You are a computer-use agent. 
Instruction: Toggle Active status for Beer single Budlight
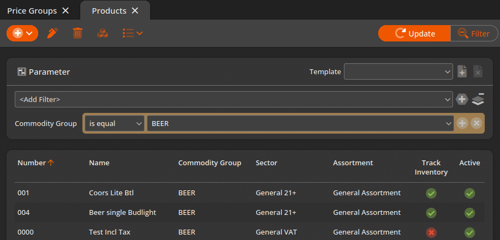[x=469, y=213]
